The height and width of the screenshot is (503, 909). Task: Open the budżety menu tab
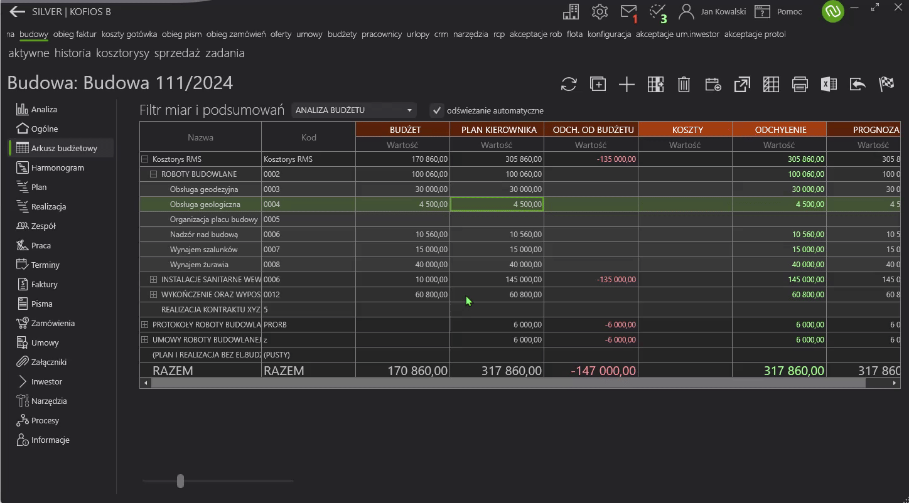(342, 34)
